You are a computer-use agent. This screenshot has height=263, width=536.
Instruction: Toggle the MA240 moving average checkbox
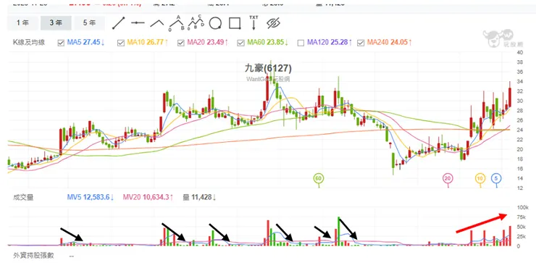pos(360,43)
